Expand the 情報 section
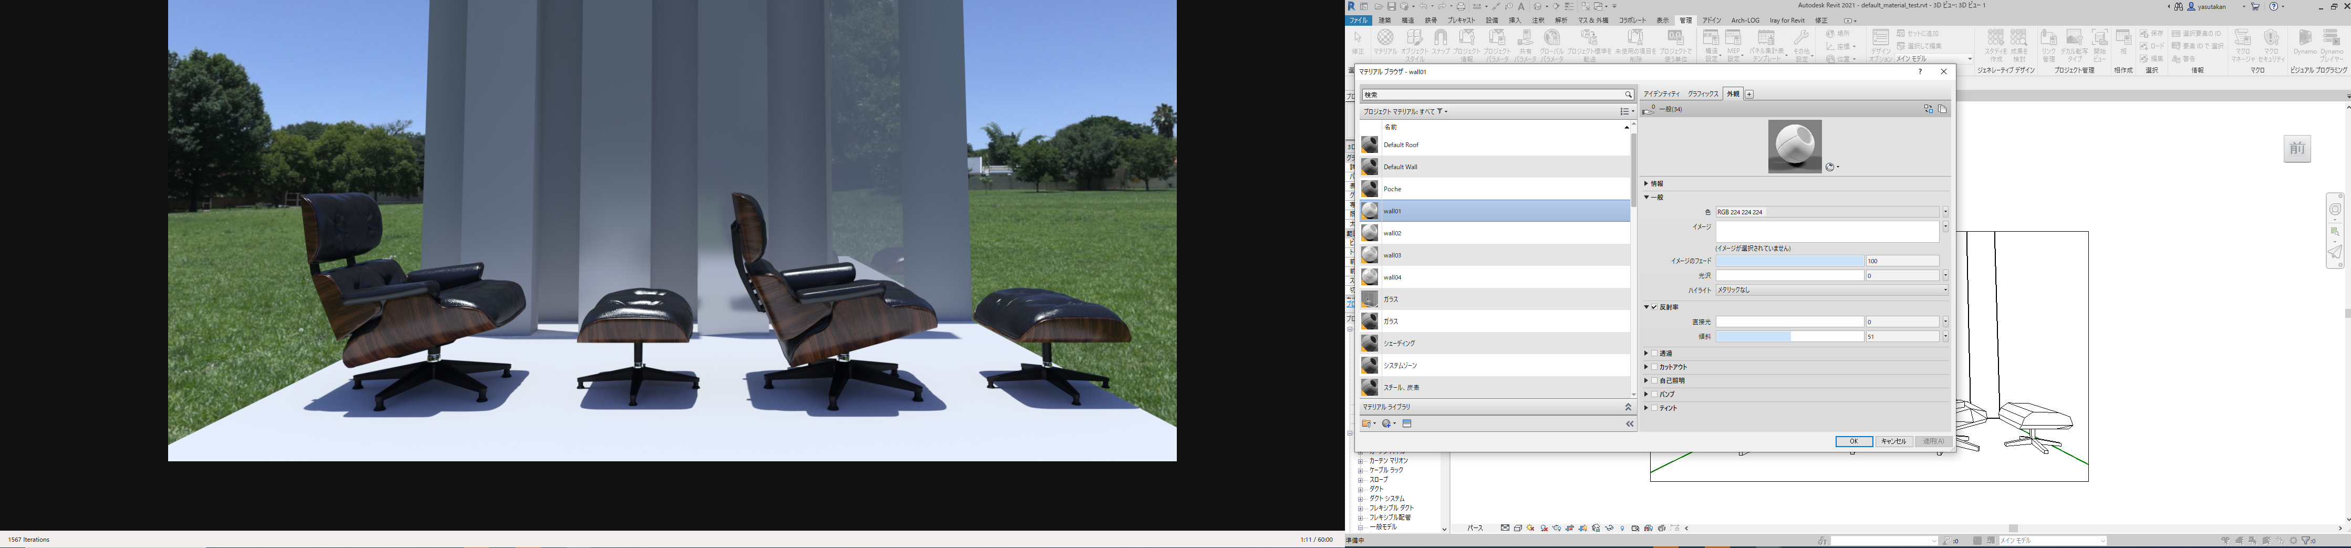This screenshot has height=548, width=2351. click(1646, 183)
